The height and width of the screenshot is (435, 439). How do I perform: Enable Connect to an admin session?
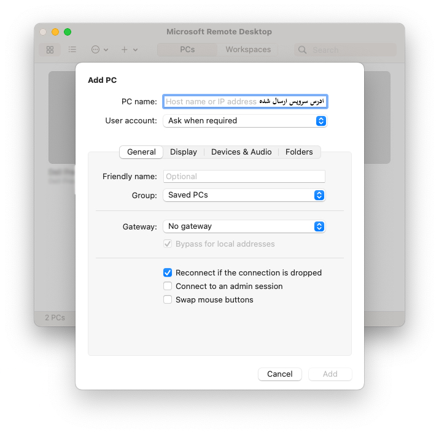click(x=168, y=286)
